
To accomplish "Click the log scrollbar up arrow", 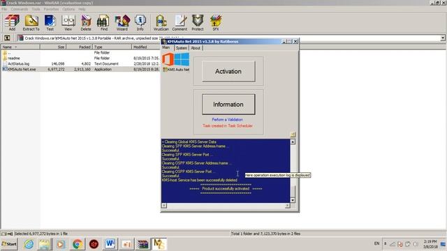I will [293, 142].
